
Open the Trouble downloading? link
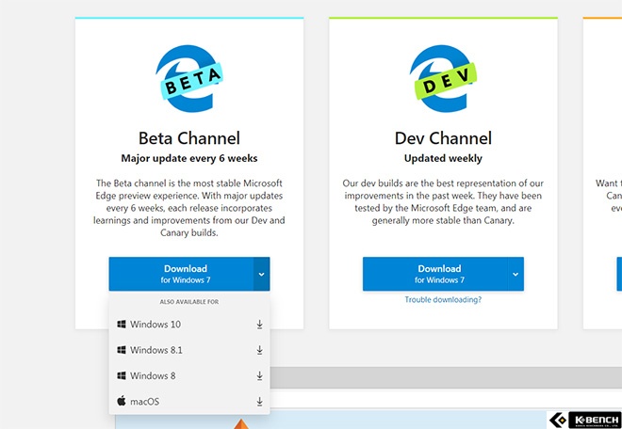(443, 300)
